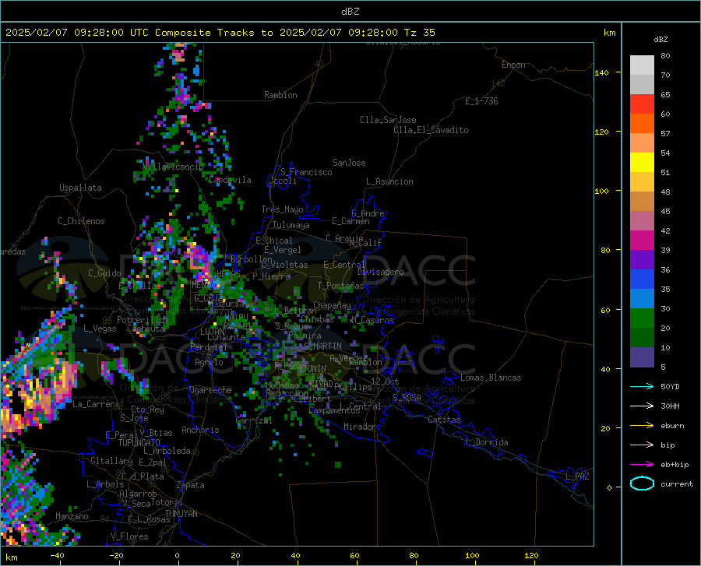Click the C_Chilenos map label

click(x=81, y=221)
